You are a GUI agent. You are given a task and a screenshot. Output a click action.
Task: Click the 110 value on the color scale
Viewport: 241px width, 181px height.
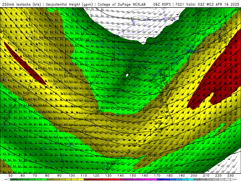point(84,176)
